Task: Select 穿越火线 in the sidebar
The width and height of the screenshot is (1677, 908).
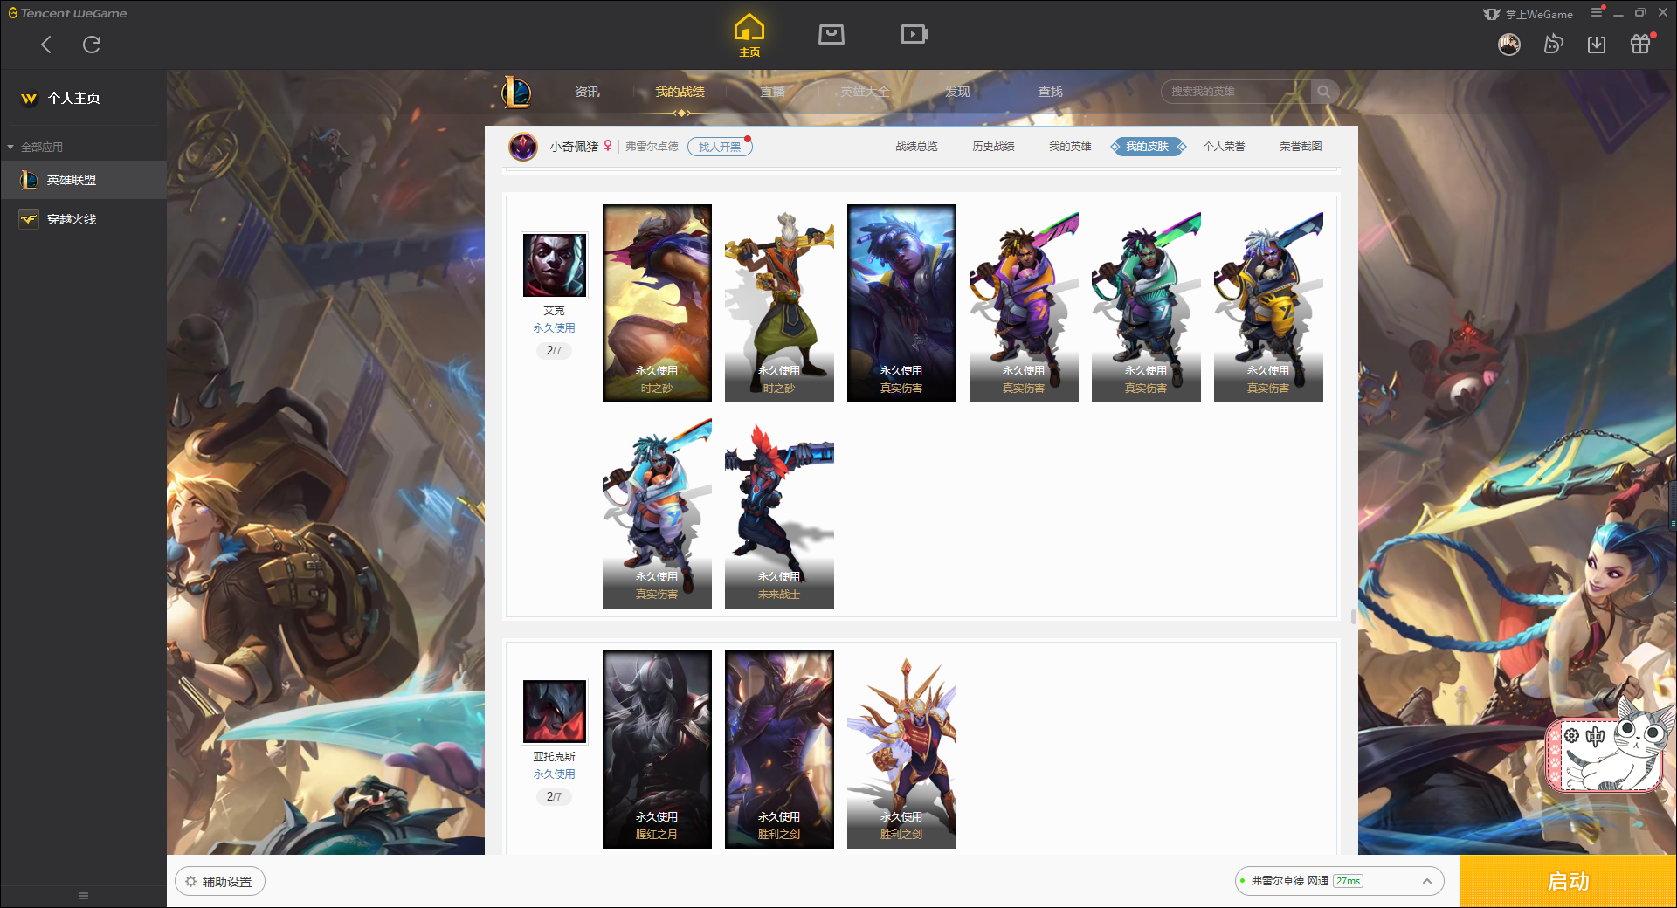Action: 83,219
